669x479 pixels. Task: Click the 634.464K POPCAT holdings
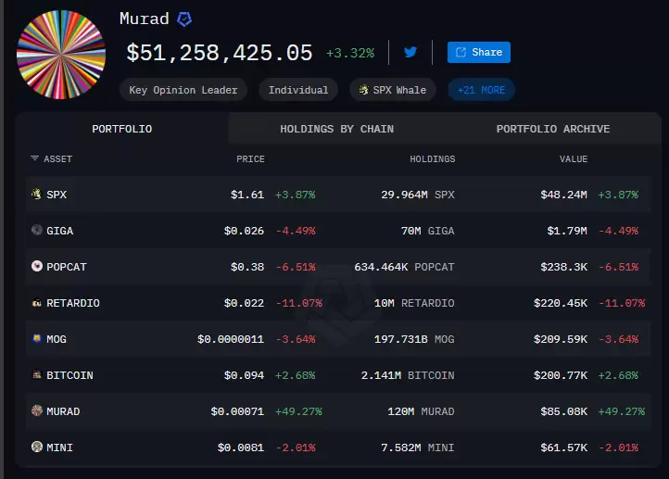coord(405,267)
